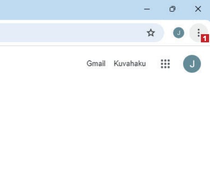Show Google account options via page avatar

click(x=192, y=64)
